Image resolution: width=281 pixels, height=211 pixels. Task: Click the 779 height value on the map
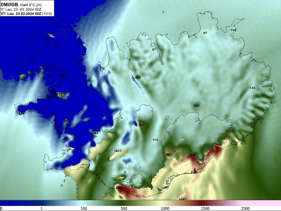click(60, 94)
